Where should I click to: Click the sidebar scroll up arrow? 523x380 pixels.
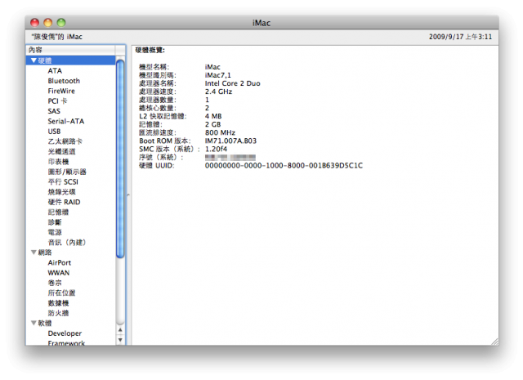[x=120, y=330]
